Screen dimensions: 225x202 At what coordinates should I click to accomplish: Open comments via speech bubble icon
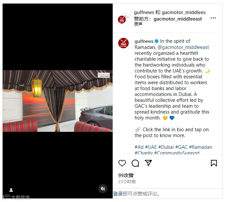pos(135,163)
